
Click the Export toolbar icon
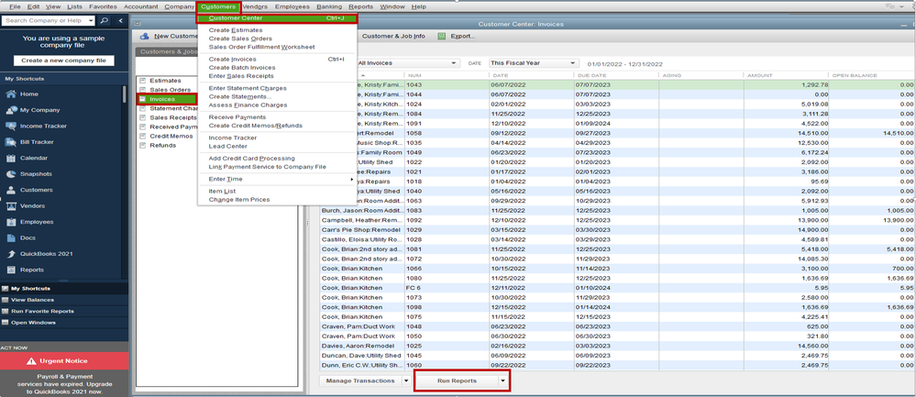click(x=442, y=36)
